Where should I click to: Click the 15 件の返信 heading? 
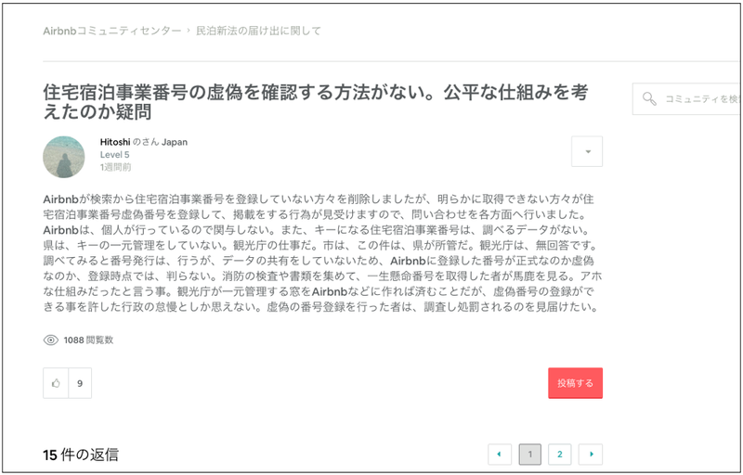click(x=81, y=455)
